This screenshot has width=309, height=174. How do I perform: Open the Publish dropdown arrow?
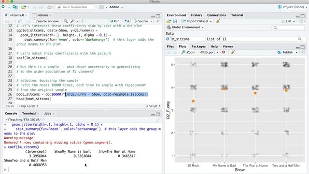[x=296, y=52]
